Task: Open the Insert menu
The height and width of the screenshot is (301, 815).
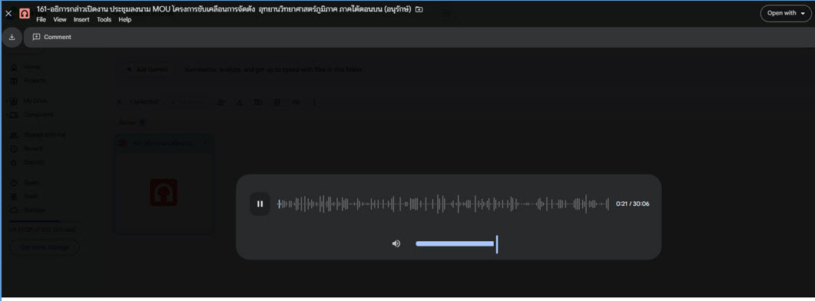Action: point(81,20)
